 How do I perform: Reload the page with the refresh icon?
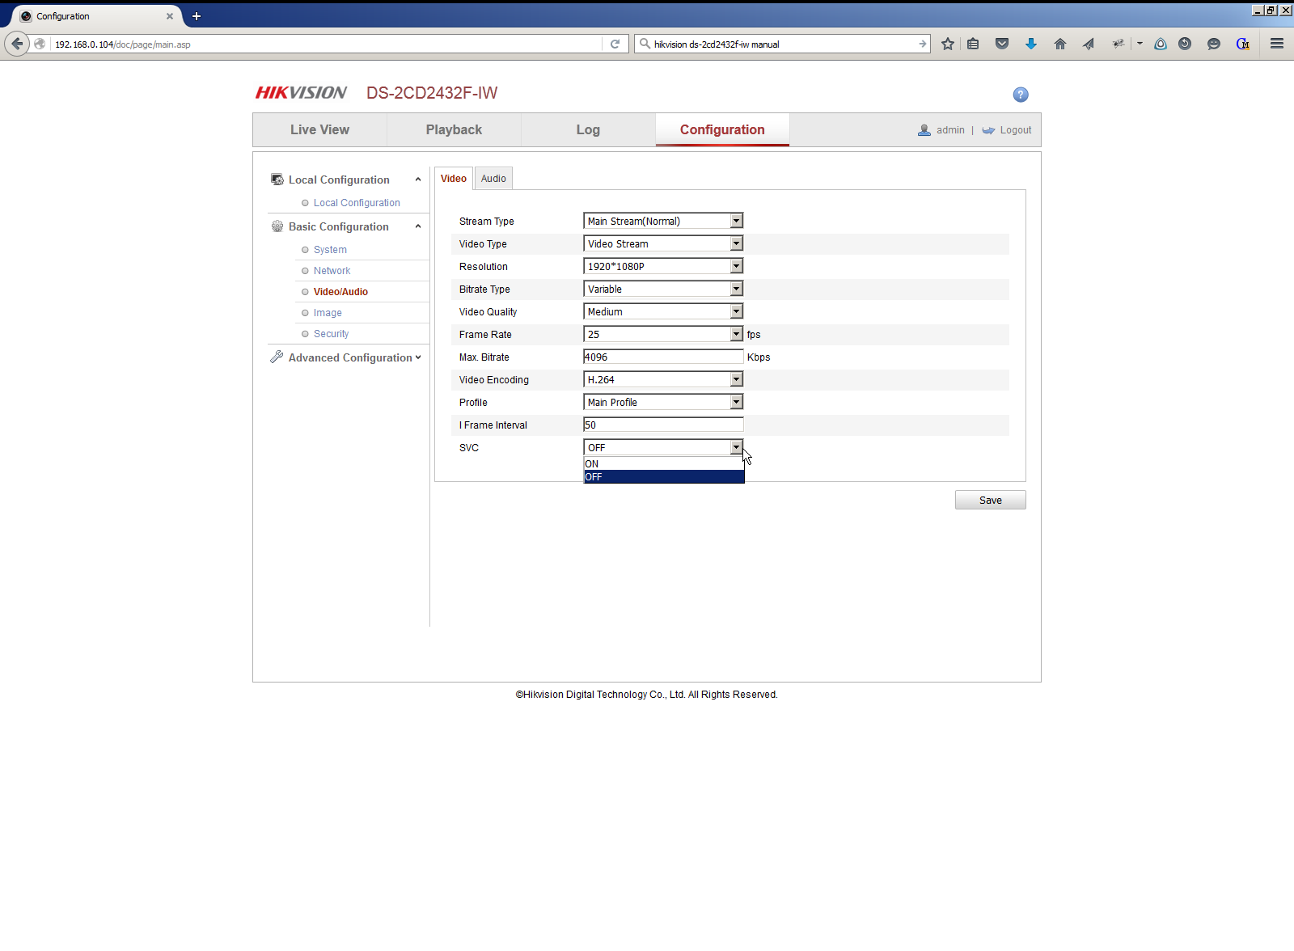[x=615, y=44]
